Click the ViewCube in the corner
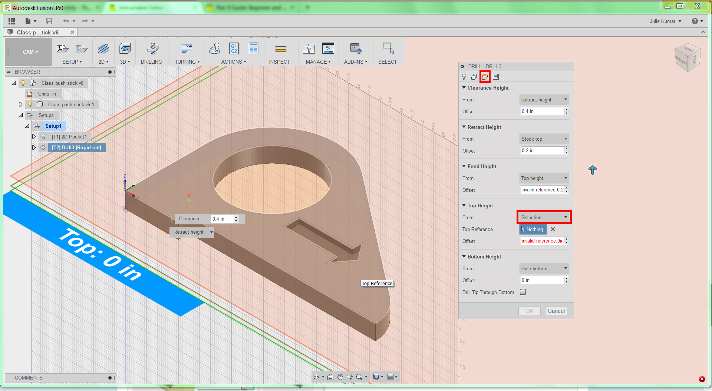The height and width of the screenshot is (391, 712). pos(688,57)
